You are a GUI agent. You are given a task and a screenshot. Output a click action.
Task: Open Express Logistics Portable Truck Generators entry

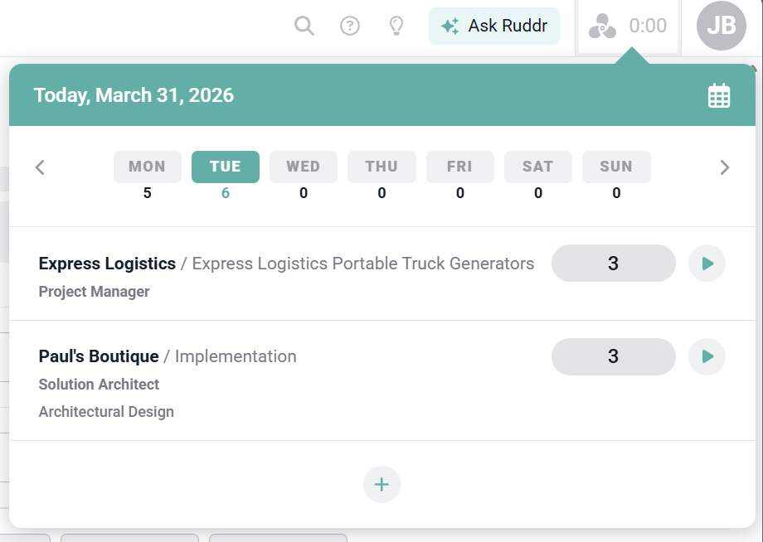point(362,264)
